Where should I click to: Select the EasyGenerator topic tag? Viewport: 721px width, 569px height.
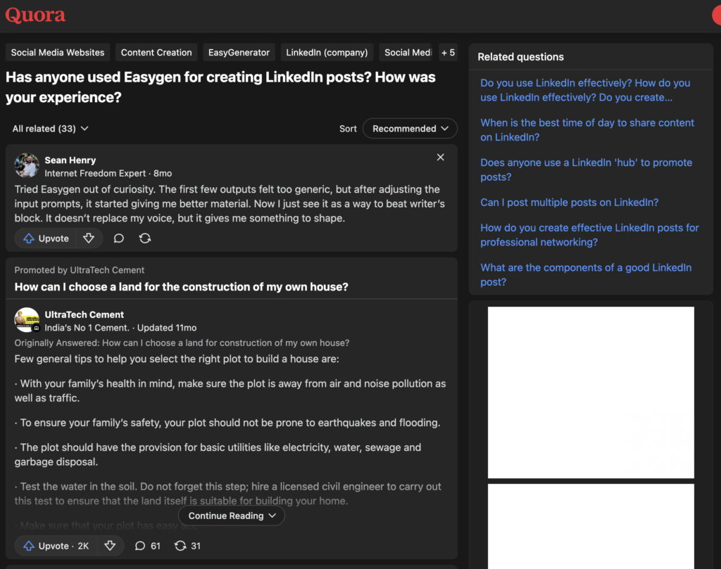(239, 52)
